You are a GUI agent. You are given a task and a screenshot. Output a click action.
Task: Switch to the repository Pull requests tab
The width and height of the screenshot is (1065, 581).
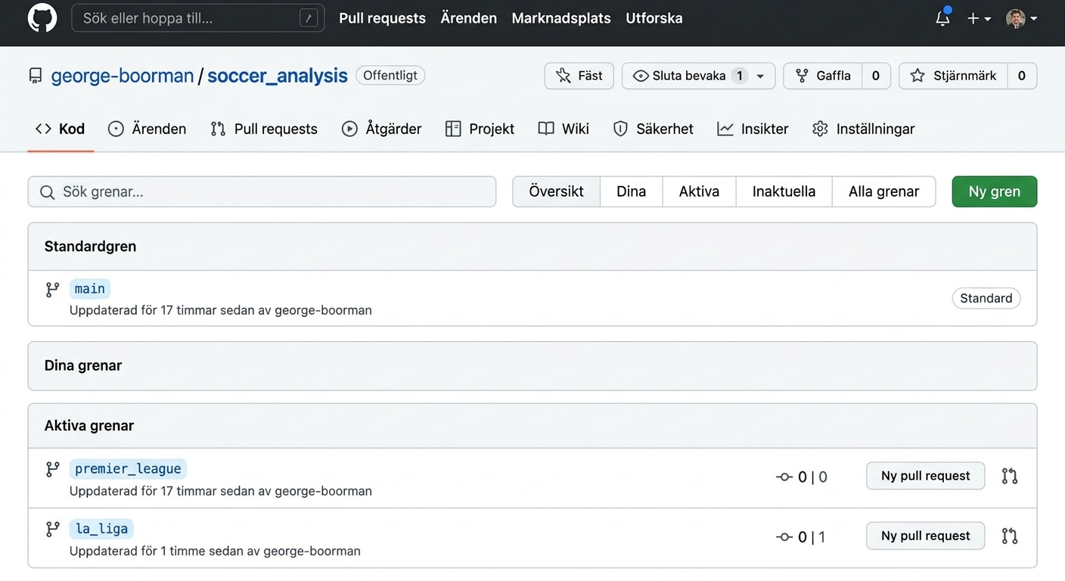point(264,129)
